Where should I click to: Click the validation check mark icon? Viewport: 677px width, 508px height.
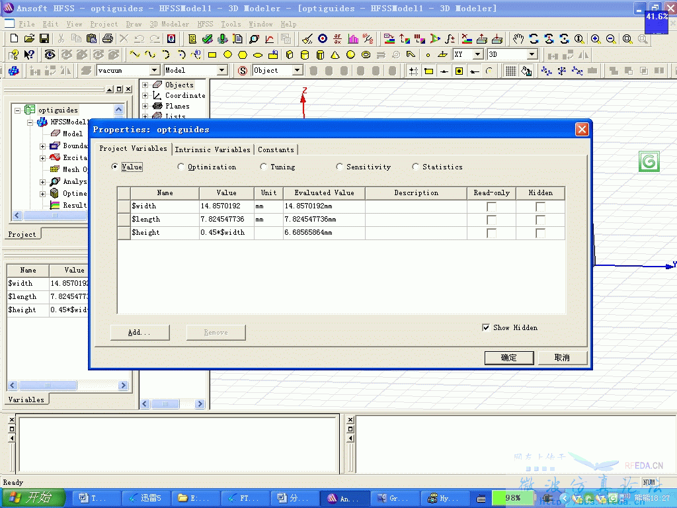pos(207,39)
